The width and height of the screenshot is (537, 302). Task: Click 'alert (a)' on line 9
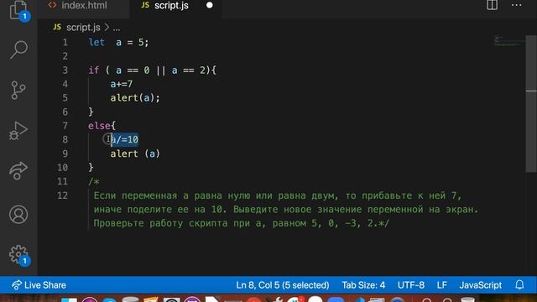point(135,154)
